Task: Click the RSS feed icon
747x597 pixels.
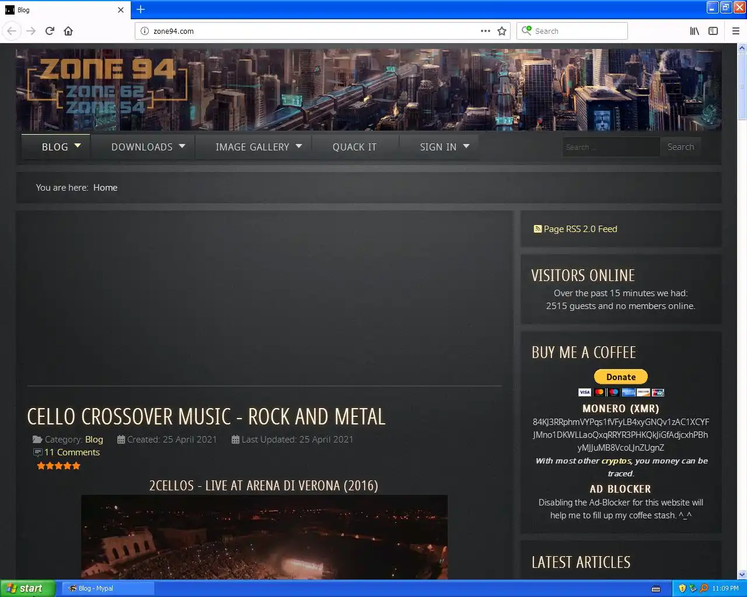Action: (x=537, y=229)
